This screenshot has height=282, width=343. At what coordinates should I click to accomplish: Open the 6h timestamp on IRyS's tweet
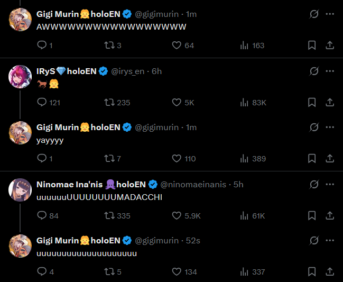(x=157, y=71)
